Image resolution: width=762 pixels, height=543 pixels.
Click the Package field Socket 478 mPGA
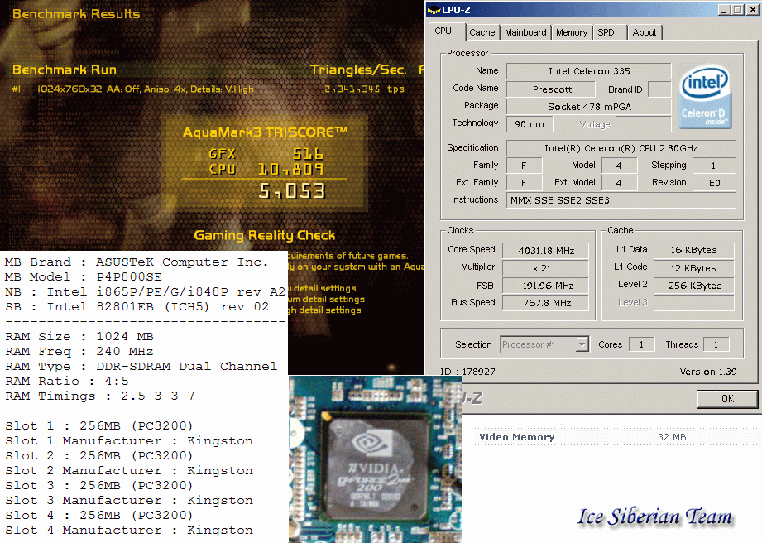tap(588, 107)
